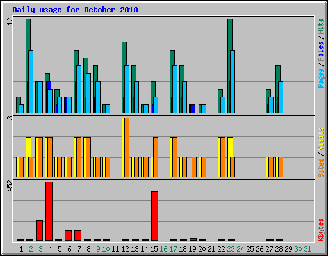Click day label '30' on the x-axis
The height and width of the screenshot is (256, 328).
[298, 249]
